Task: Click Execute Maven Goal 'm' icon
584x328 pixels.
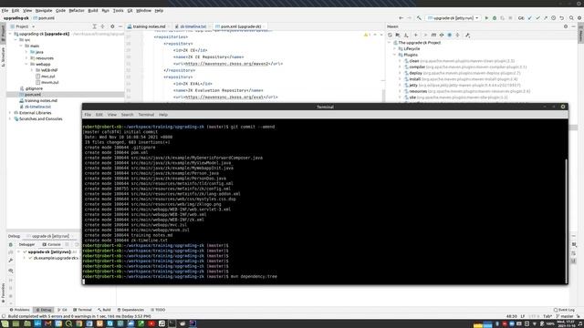Action: coord(433,35)
